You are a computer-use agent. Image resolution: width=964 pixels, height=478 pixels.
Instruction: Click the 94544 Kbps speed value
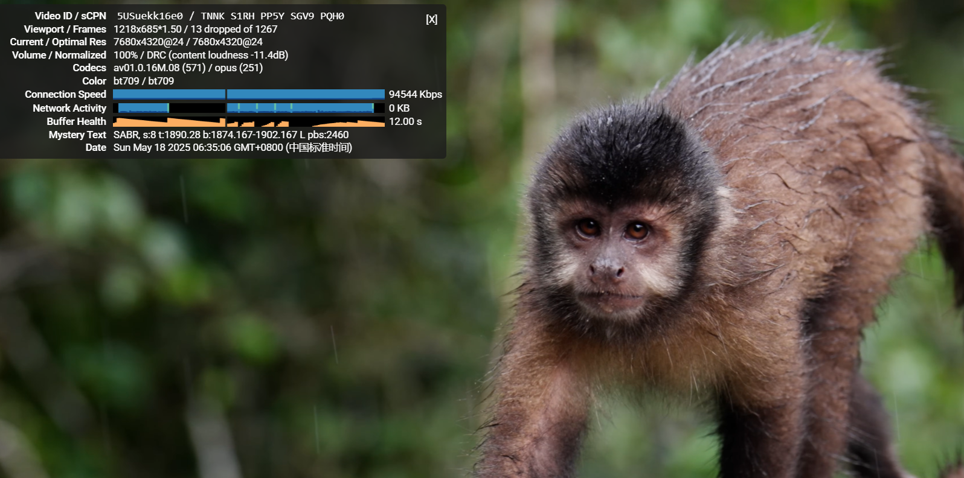click(x=416, y=94)
